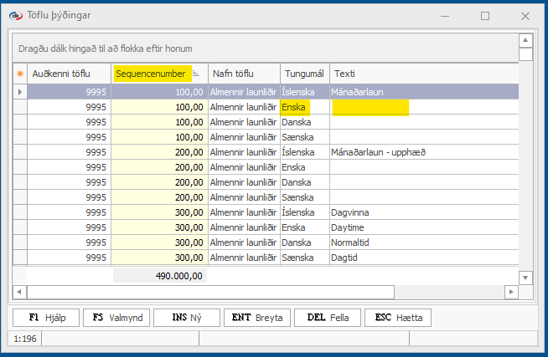The width and height of the screenshot is (548, 357).
Task: Click Enska in sequence 200,00 row
Action: click(x=305, y=167)
